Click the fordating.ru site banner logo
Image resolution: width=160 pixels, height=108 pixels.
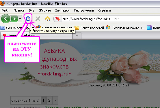(54, 62)
